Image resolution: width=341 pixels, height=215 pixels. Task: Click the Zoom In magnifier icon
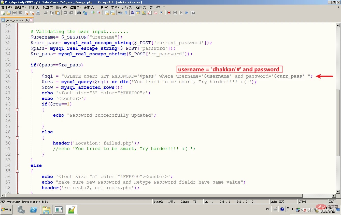93,13
